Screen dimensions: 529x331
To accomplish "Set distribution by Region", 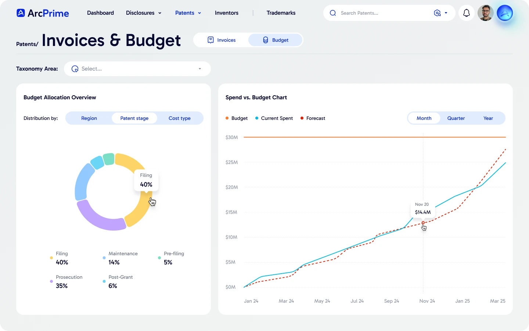I will 89,118.
